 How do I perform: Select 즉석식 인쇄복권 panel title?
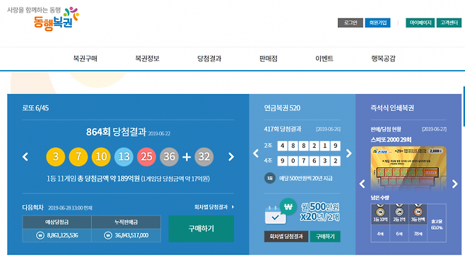392,108
